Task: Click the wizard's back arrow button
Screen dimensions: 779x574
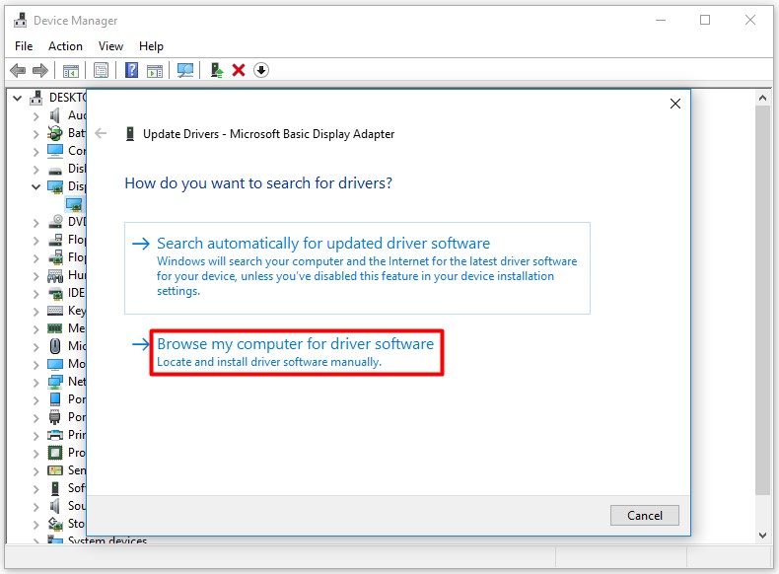Action: tap(101, 133)
